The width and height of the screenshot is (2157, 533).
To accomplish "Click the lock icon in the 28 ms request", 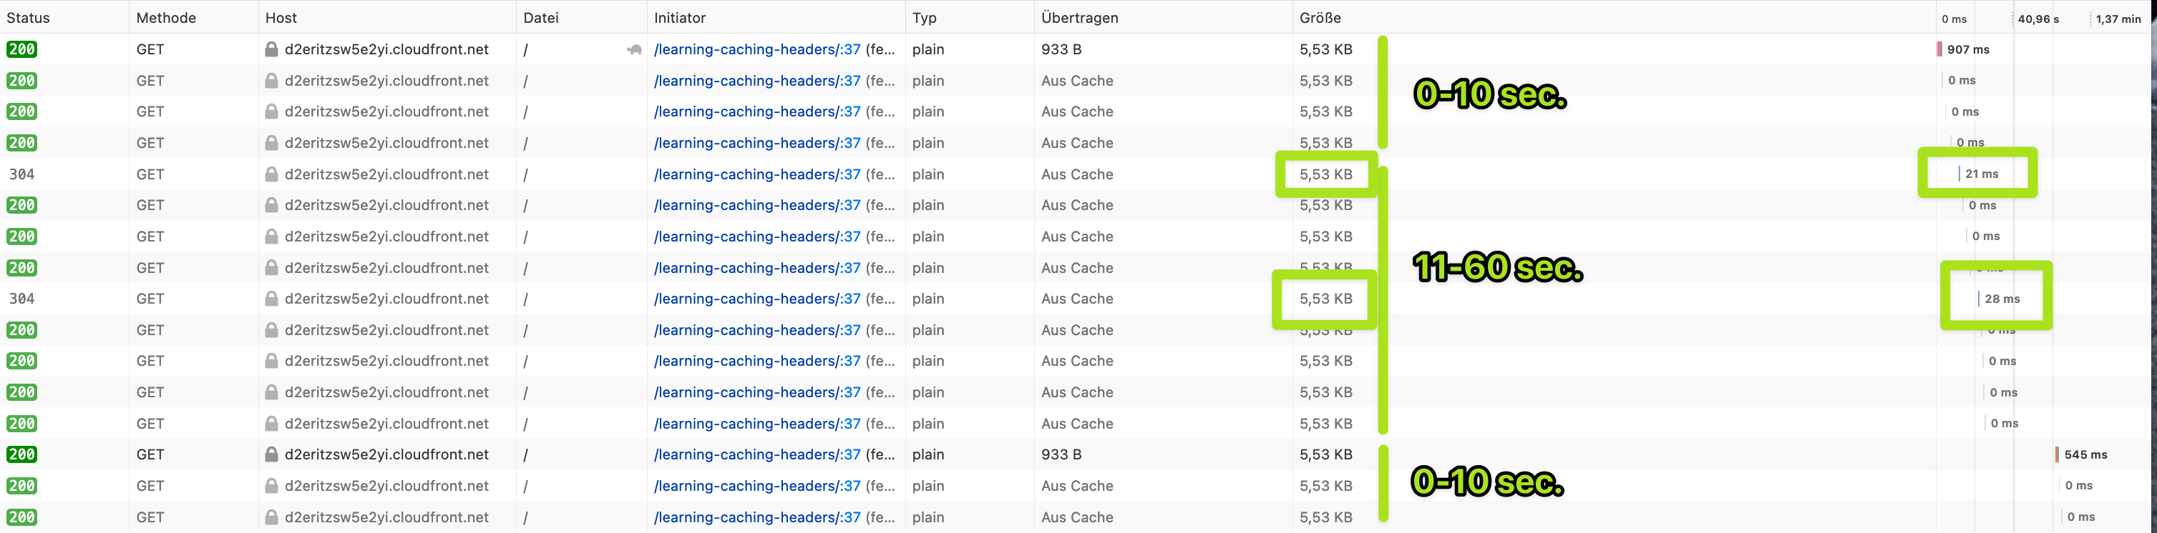I will point(271,299).
